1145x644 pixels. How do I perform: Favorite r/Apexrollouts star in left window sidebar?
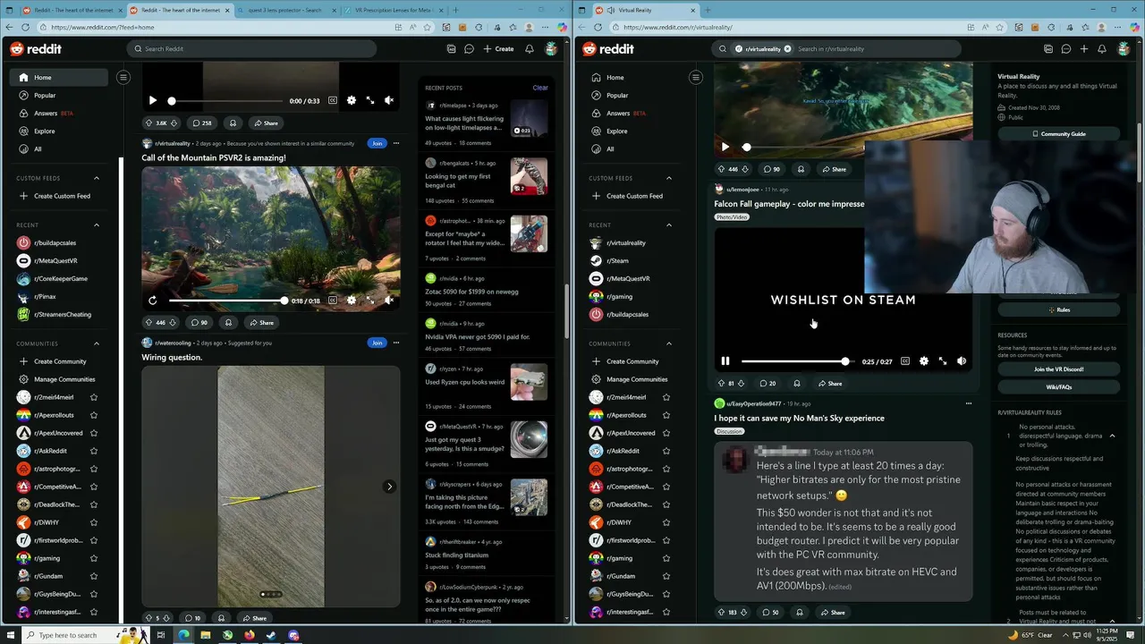(x=94, y=415)
